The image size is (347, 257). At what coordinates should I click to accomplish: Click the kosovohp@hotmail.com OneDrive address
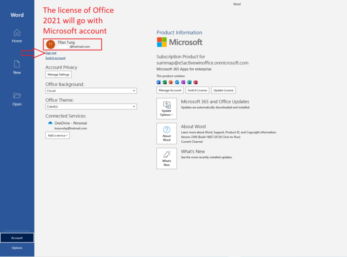pyautogui.click(x=70, y=128)
